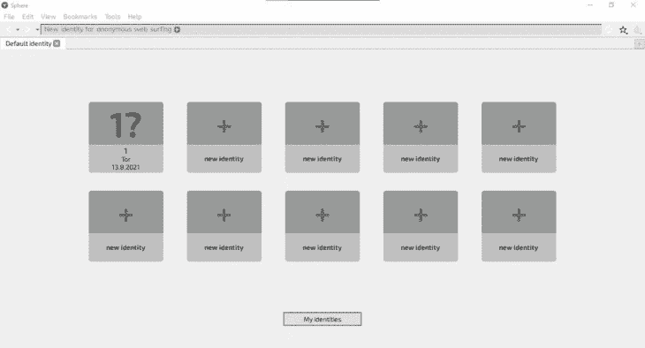Expand the forward history dropdown arrow
The height and width of the screenshot is (348, 645).
tap(37, 30)
